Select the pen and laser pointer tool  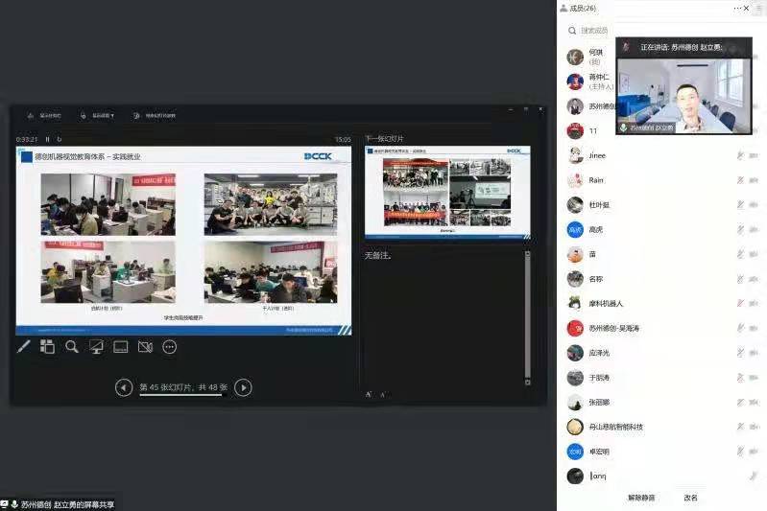pos(24,346)
